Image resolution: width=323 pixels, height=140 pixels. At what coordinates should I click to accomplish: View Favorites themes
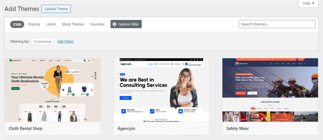(97, 24)
